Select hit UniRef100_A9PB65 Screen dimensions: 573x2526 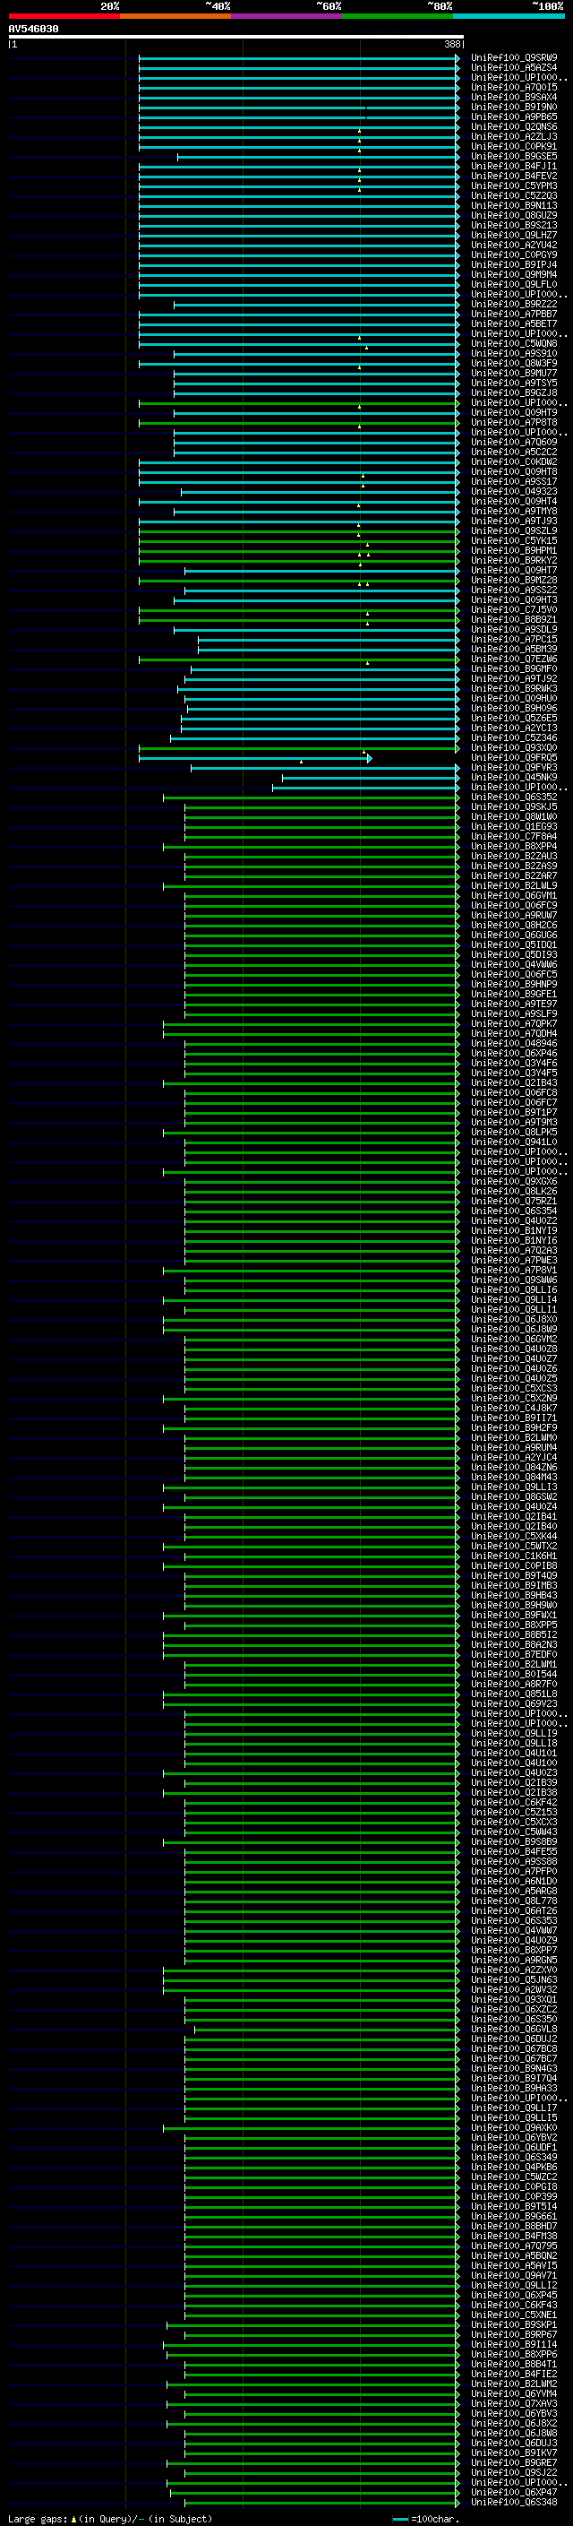coord(514,116)
